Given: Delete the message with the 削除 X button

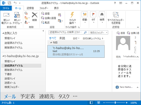Looking at the screenshot, I should (35, 17).
